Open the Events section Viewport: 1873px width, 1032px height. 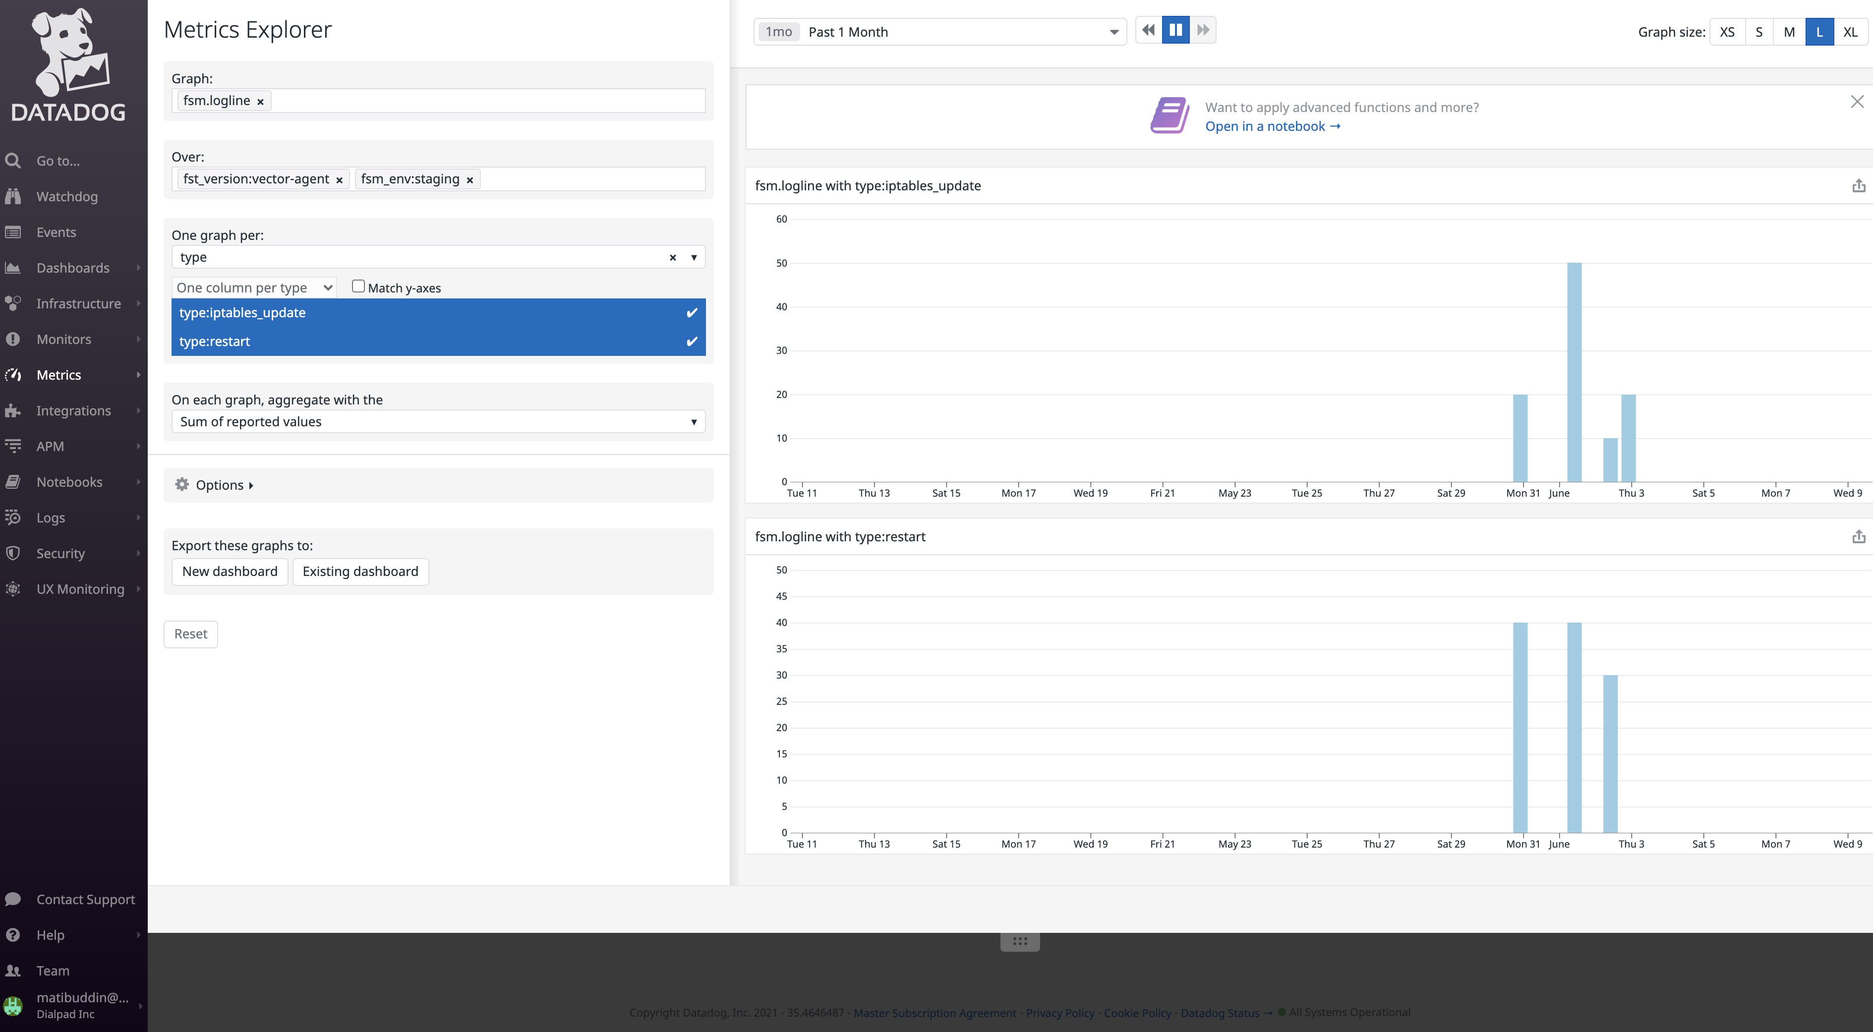pyautogui.click(x=56, y=232)
